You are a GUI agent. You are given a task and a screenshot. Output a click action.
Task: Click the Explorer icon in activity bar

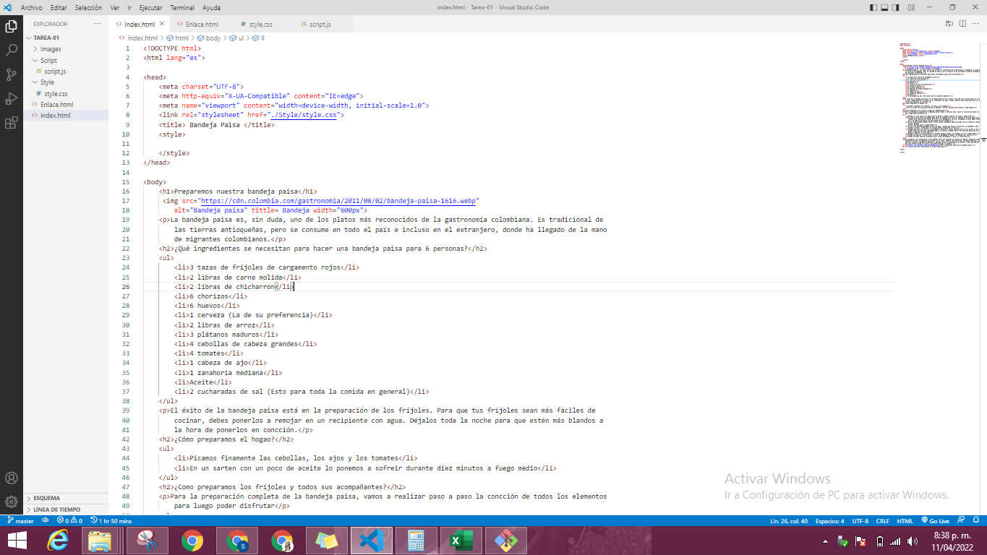[x=10, y=26]
